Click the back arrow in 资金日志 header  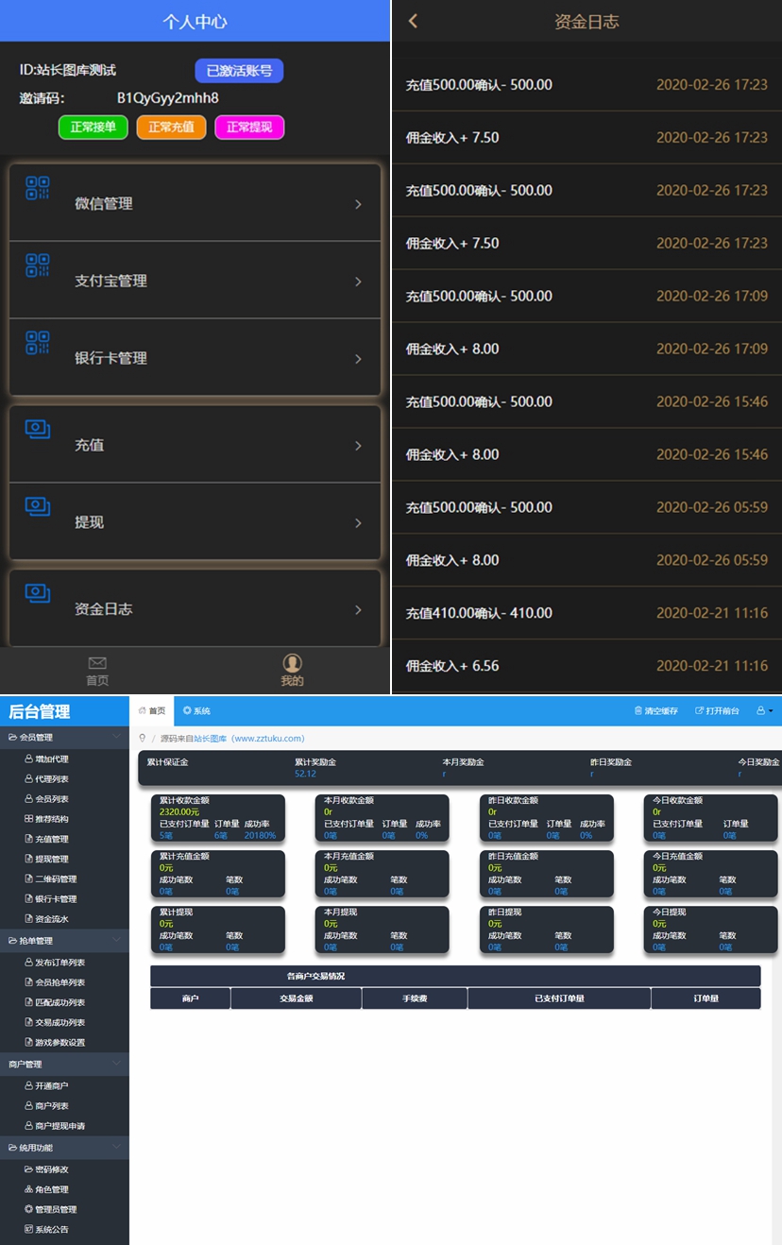point(413,21)
